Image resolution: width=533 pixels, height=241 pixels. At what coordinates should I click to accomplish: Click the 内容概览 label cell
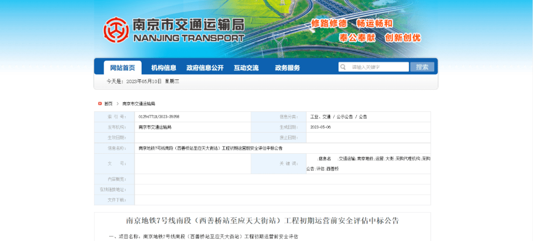114,179
